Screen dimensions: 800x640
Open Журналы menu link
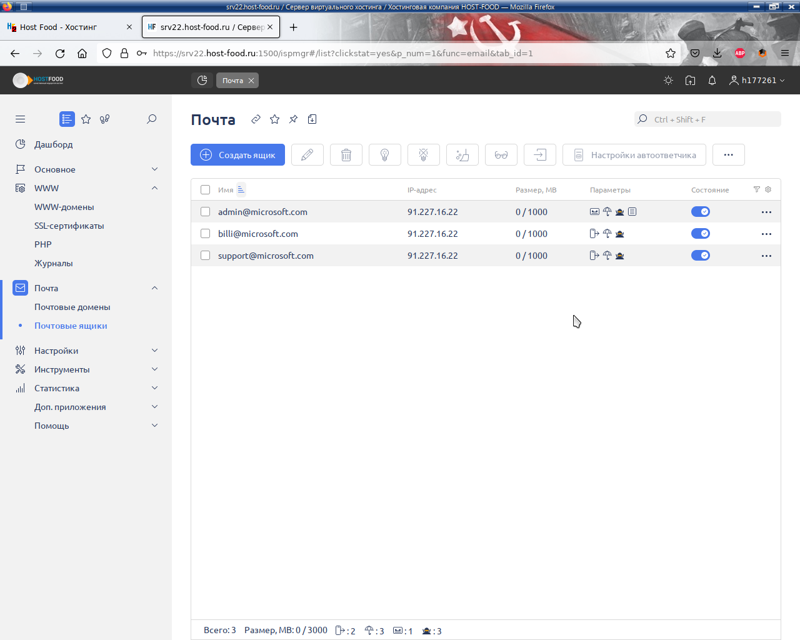click(x=54, y=263)
